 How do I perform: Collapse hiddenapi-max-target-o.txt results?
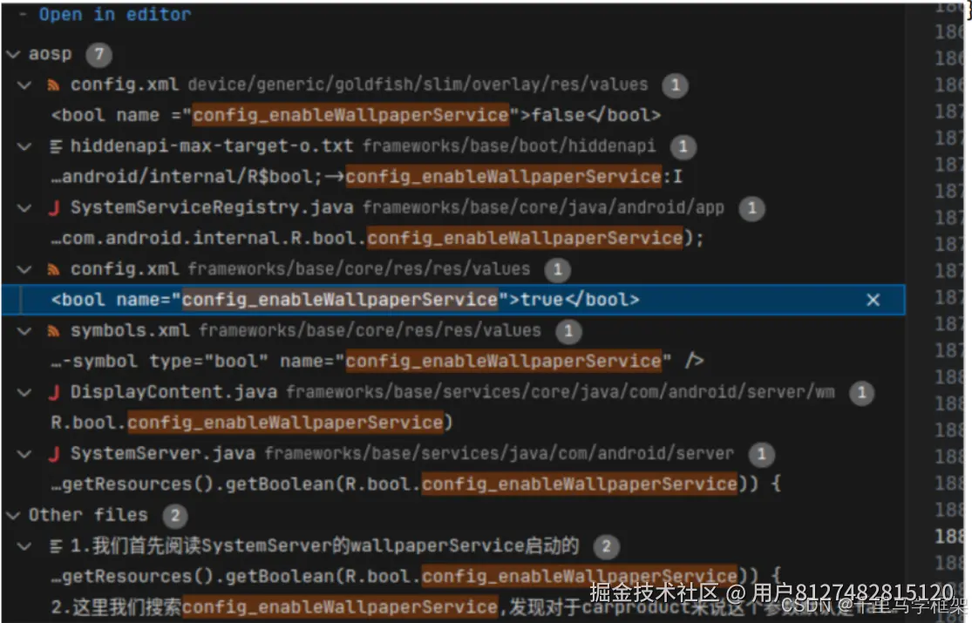click(24, 146)
